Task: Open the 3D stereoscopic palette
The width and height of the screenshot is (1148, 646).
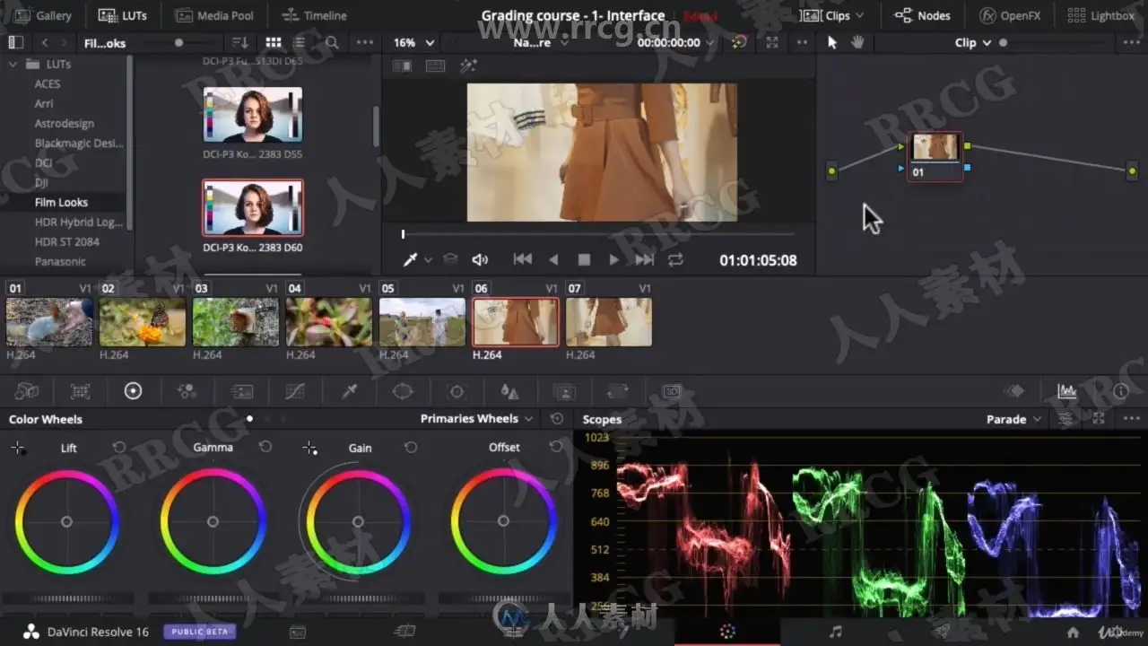Action: click(672, 391)
